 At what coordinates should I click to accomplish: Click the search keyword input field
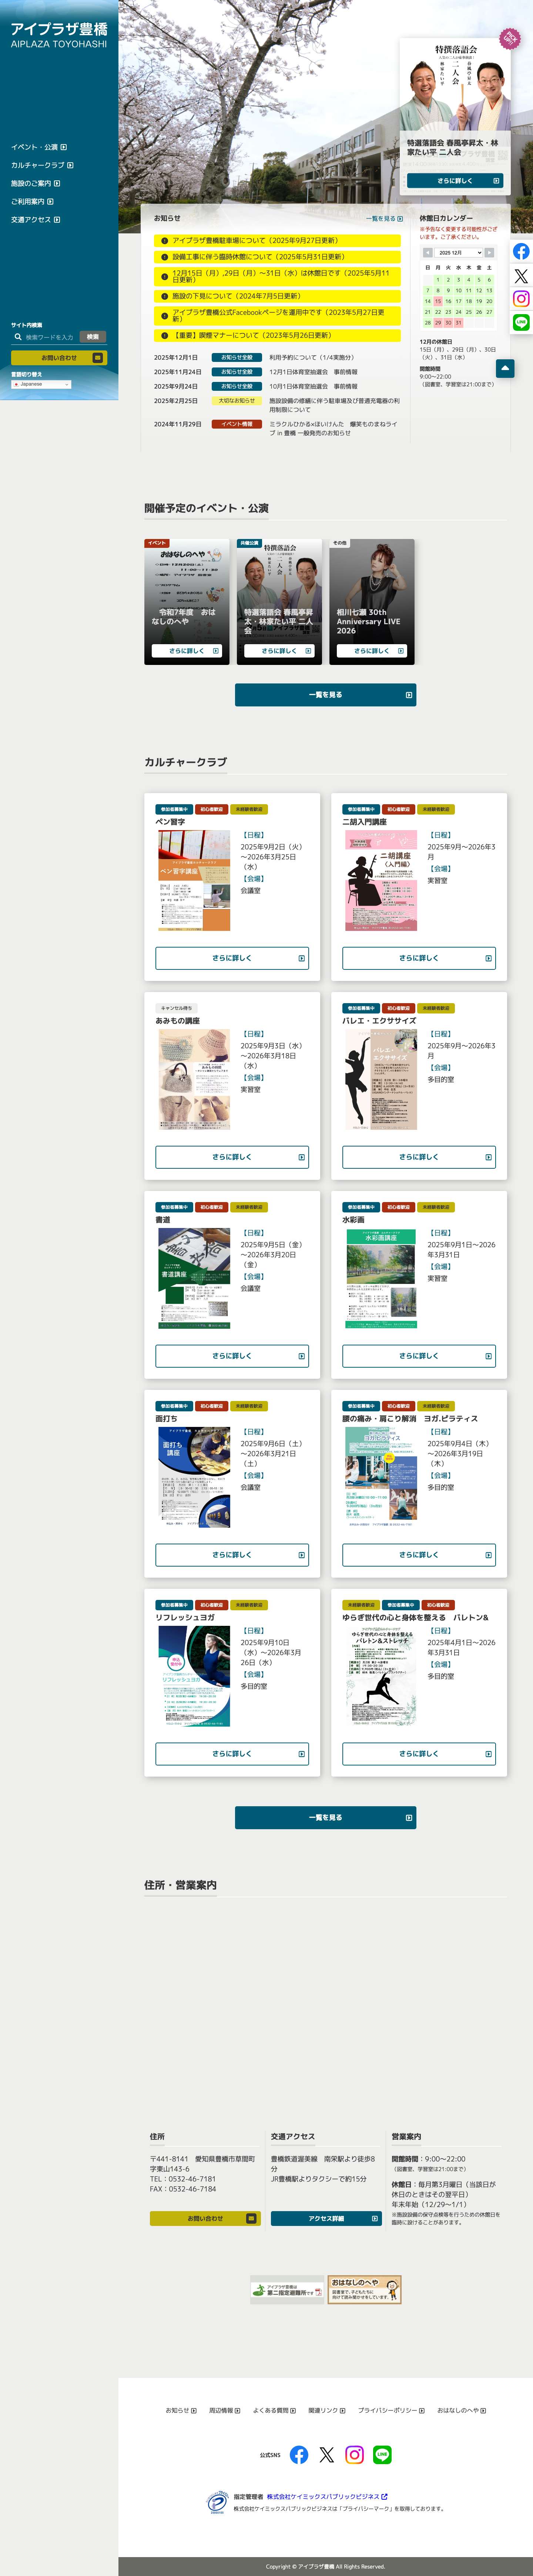(x=50, y=337)
